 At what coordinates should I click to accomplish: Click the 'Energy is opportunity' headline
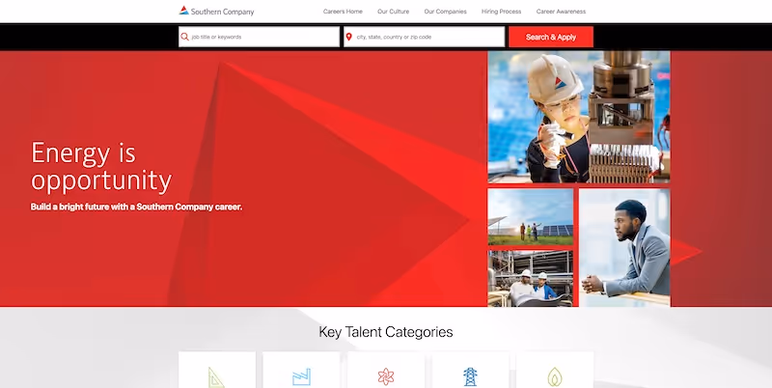[101, 166]
